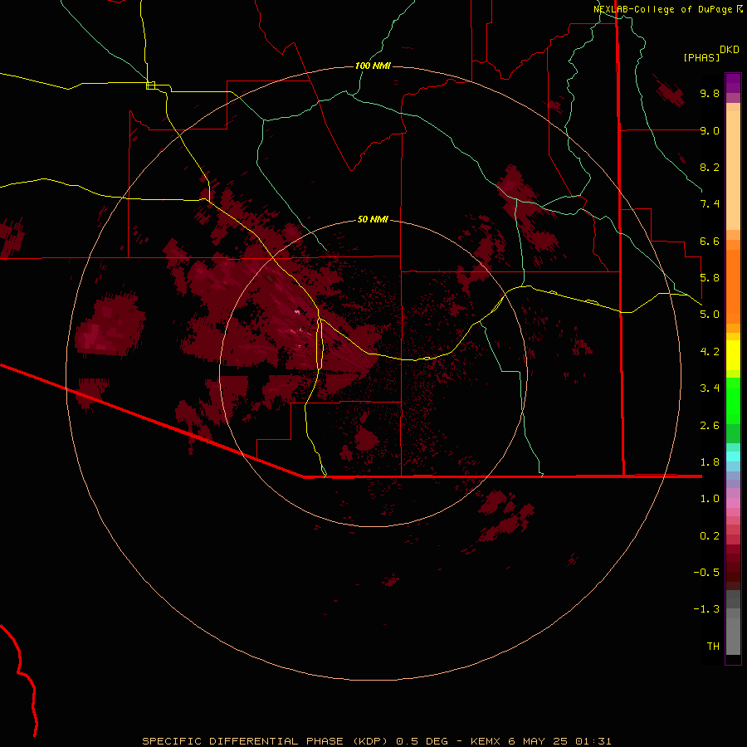
Task: Click the 3.4 value on color scale
Action: tap(710, 388)
